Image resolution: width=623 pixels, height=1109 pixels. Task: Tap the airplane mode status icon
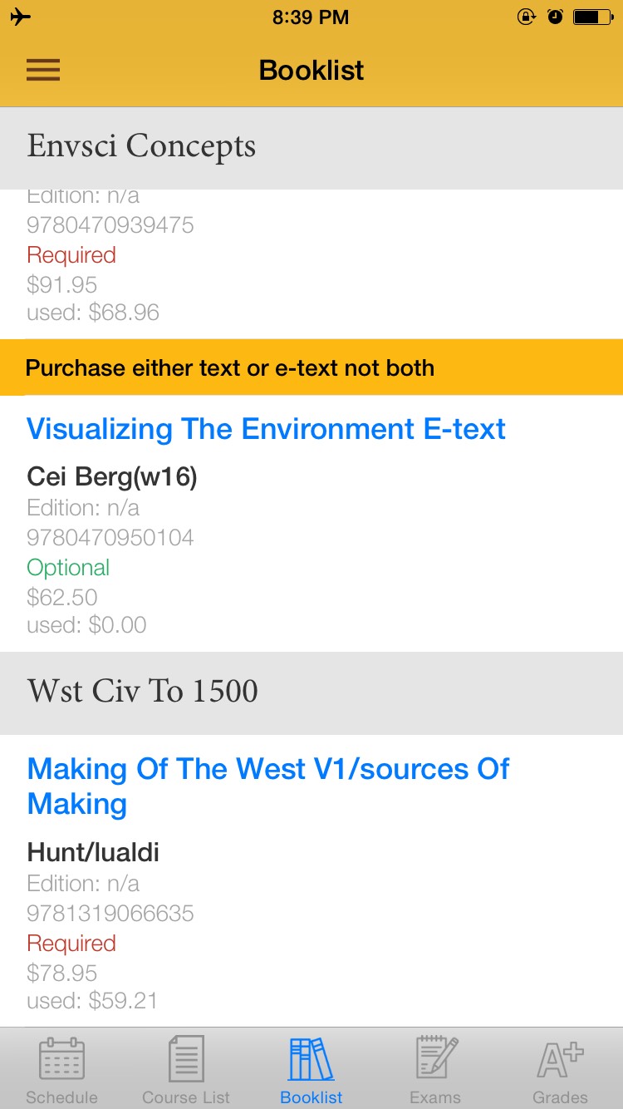point(21,17)
